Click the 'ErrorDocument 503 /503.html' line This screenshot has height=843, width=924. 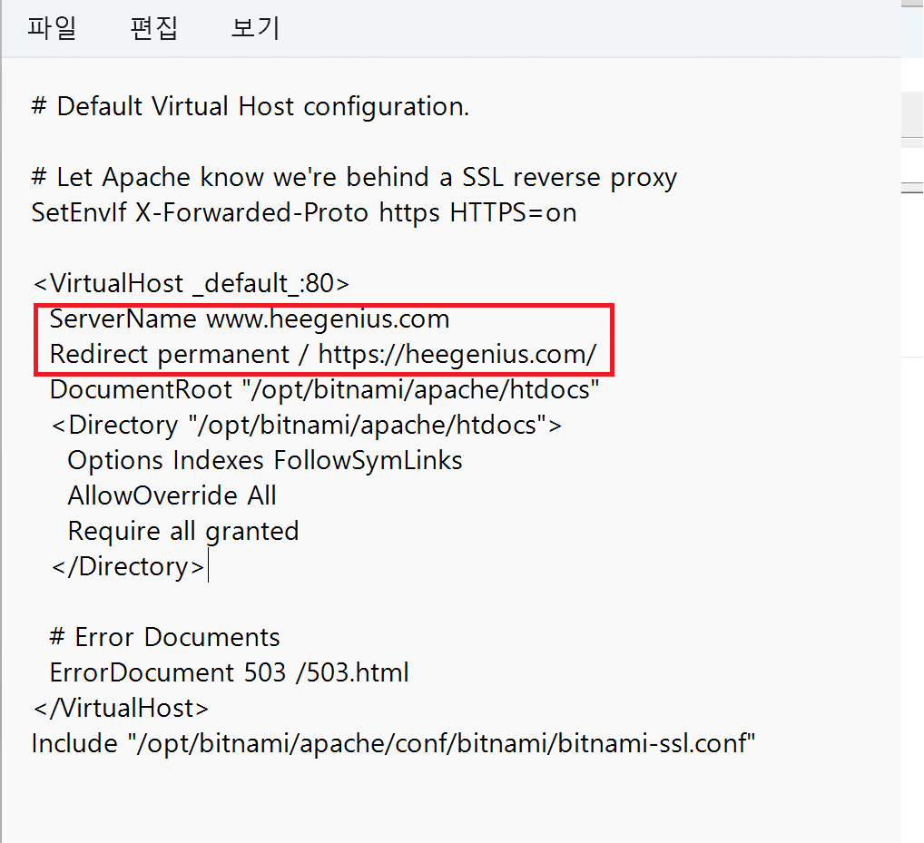pyautogui.click(x=230, y=672)
